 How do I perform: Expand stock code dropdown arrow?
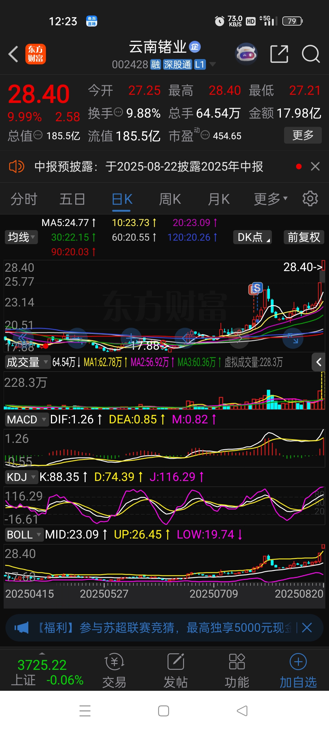tap(213, 64)
